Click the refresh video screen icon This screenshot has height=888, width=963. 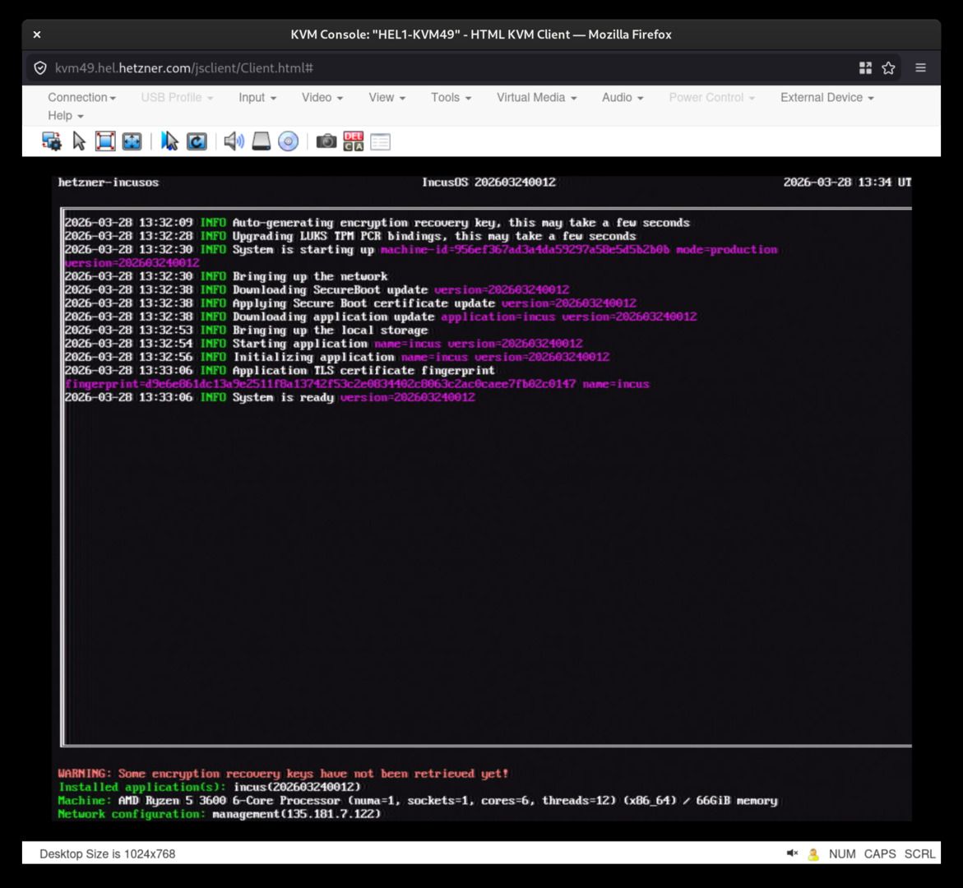click(x=197, y=141)
